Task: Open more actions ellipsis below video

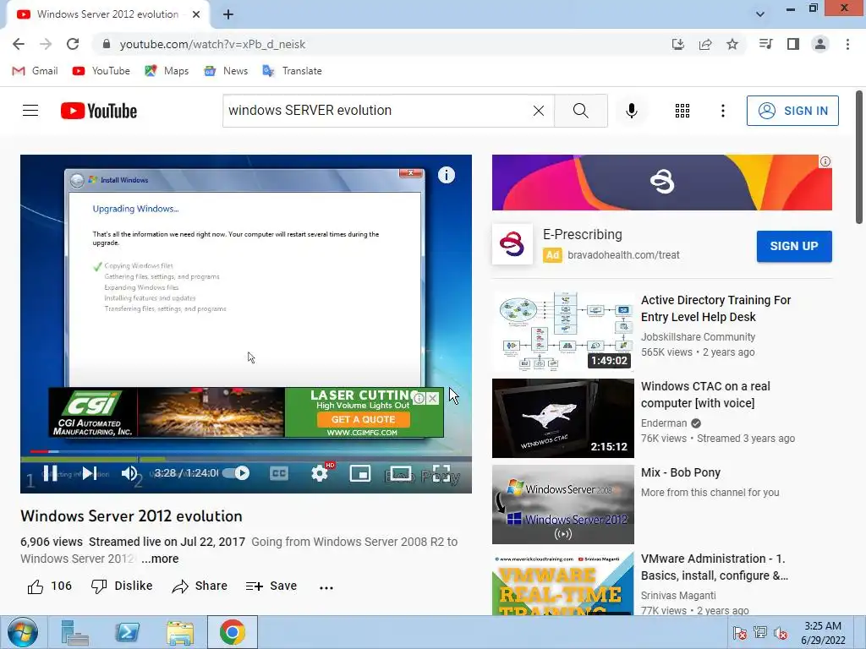Action: tap(326, 588)
